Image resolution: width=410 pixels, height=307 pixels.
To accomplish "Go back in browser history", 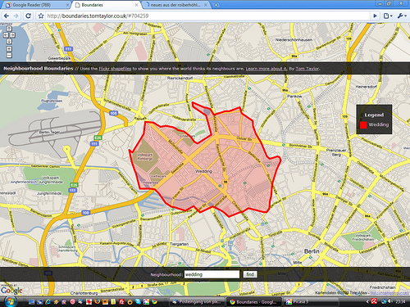I will click(7, 16).
